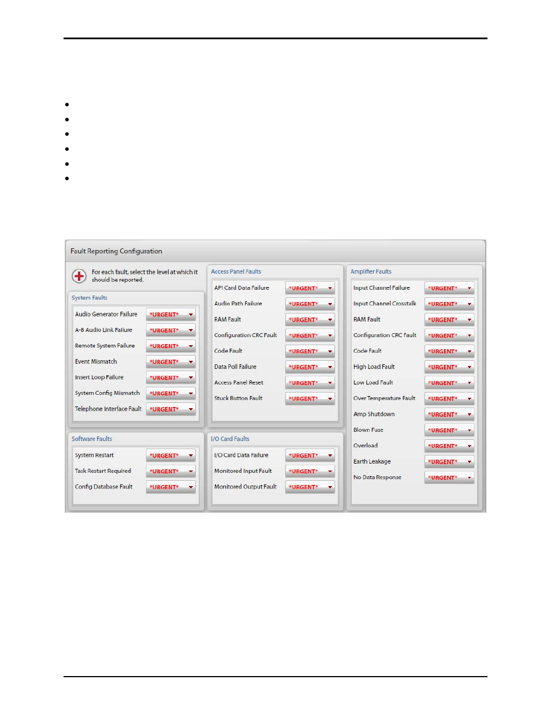This screenshot has width=551, height=713.
Task: Open Telephone Interface Fault level dropdown
Action: pyautogui.click(x=171, y=409)
